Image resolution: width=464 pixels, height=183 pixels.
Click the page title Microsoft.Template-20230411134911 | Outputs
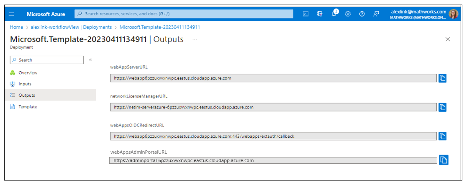point(97,39)
